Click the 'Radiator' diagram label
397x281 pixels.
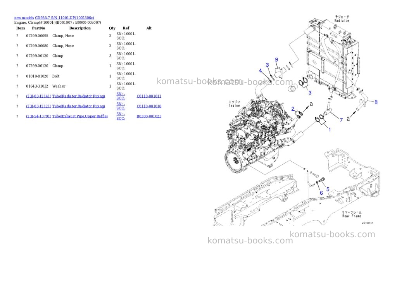pos(342,21)
